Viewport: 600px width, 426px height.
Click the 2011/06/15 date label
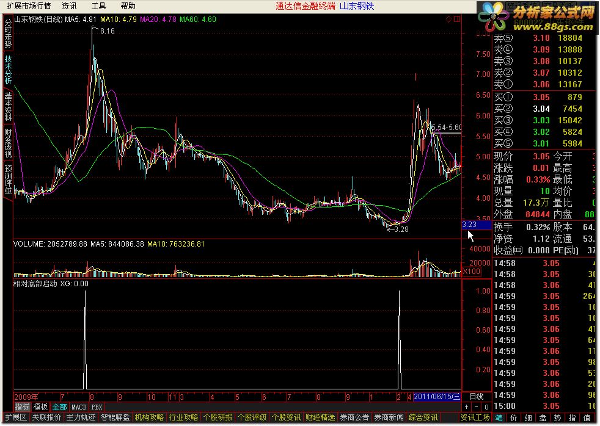tap(437, 397)
